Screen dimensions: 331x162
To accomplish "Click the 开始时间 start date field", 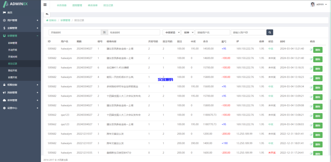I will click(x=75, y=33).
